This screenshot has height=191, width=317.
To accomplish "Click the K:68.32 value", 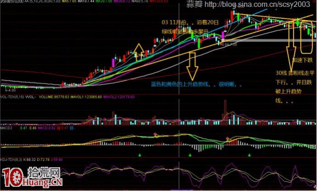I will (x=29, y=159).
